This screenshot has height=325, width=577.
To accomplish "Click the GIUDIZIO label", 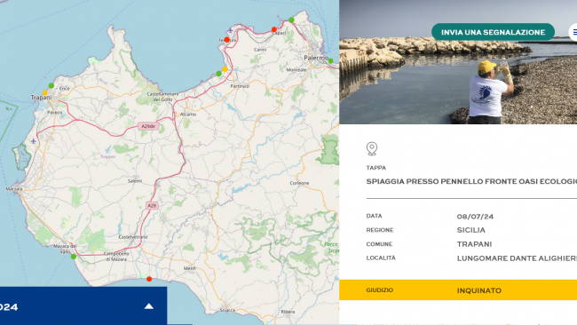I will 379,290.
